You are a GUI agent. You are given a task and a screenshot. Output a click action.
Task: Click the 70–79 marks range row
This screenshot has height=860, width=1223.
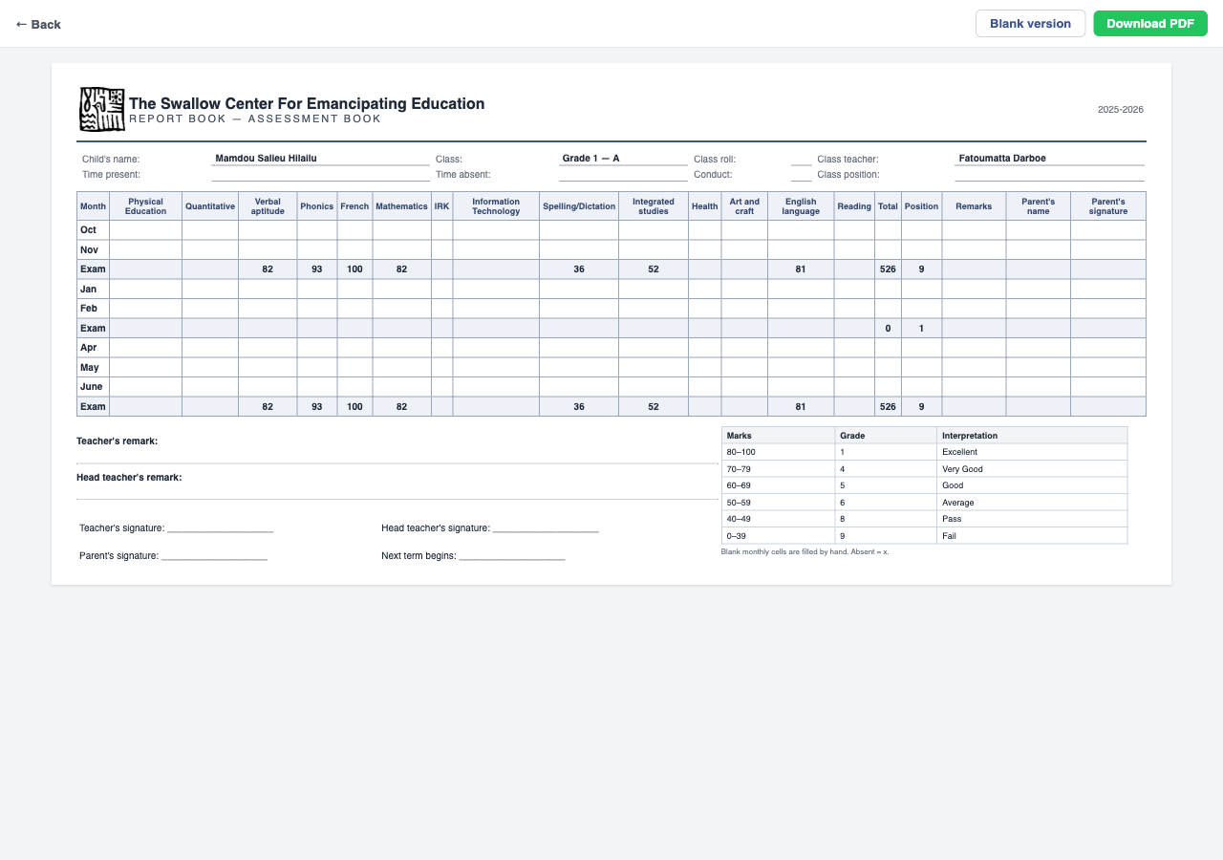point(924,469)
